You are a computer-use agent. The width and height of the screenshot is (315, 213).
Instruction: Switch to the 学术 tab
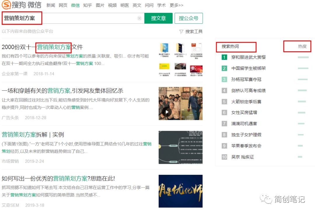(162, 5)
